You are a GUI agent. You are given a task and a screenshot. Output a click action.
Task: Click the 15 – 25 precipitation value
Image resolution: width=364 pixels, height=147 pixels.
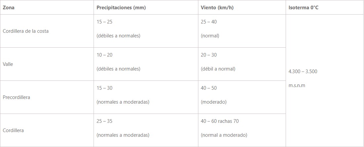(104, 22)
